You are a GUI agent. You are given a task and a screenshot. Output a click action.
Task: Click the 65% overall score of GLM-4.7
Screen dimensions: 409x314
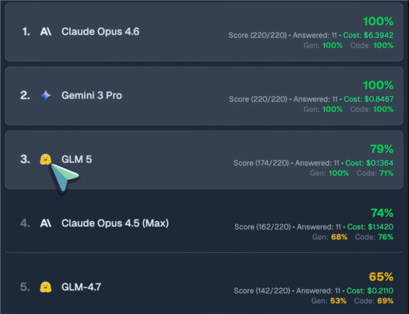click(x=381, y=277)
